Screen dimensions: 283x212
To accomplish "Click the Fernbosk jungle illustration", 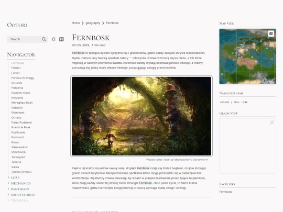I will click(141, 116).
